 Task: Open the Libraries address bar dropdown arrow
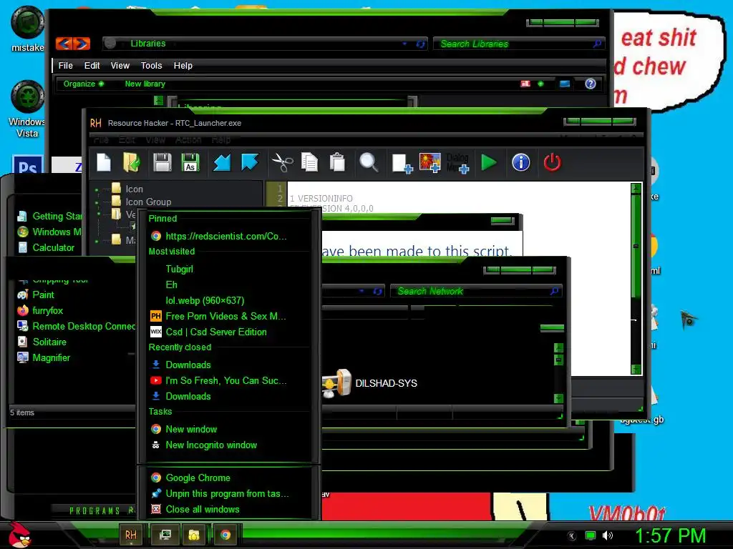pos(404,44)
